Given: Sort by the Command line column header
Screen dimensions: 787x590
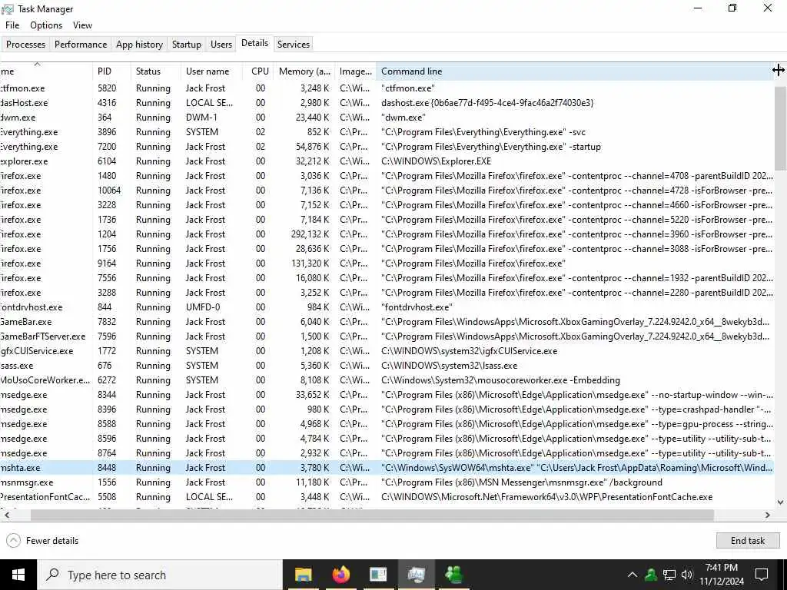Looking at the screenshot, I should 575,71.
